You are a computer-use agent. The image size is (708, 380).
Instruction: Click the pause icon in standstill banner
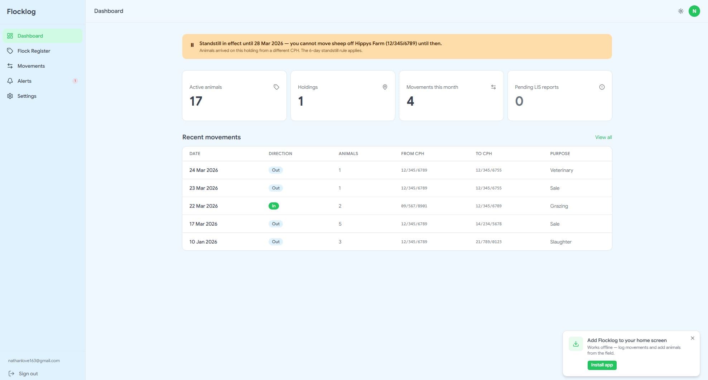(x=192, y=45)
